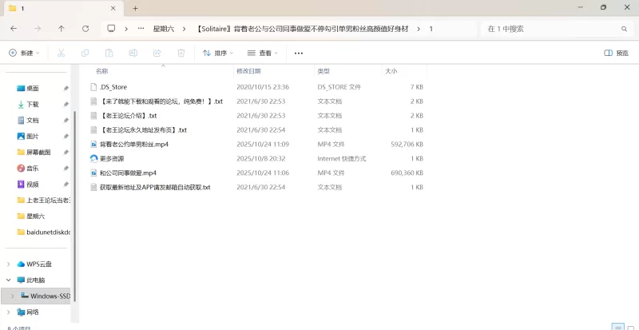Select the file named .DS_Store
Image resolution: width=639 pixels, height=330 pixels.
point(113,87)
